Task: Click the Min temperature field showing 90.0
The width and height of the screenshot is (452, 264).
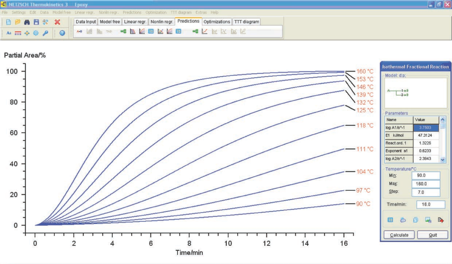Action: tap(426, 175)
